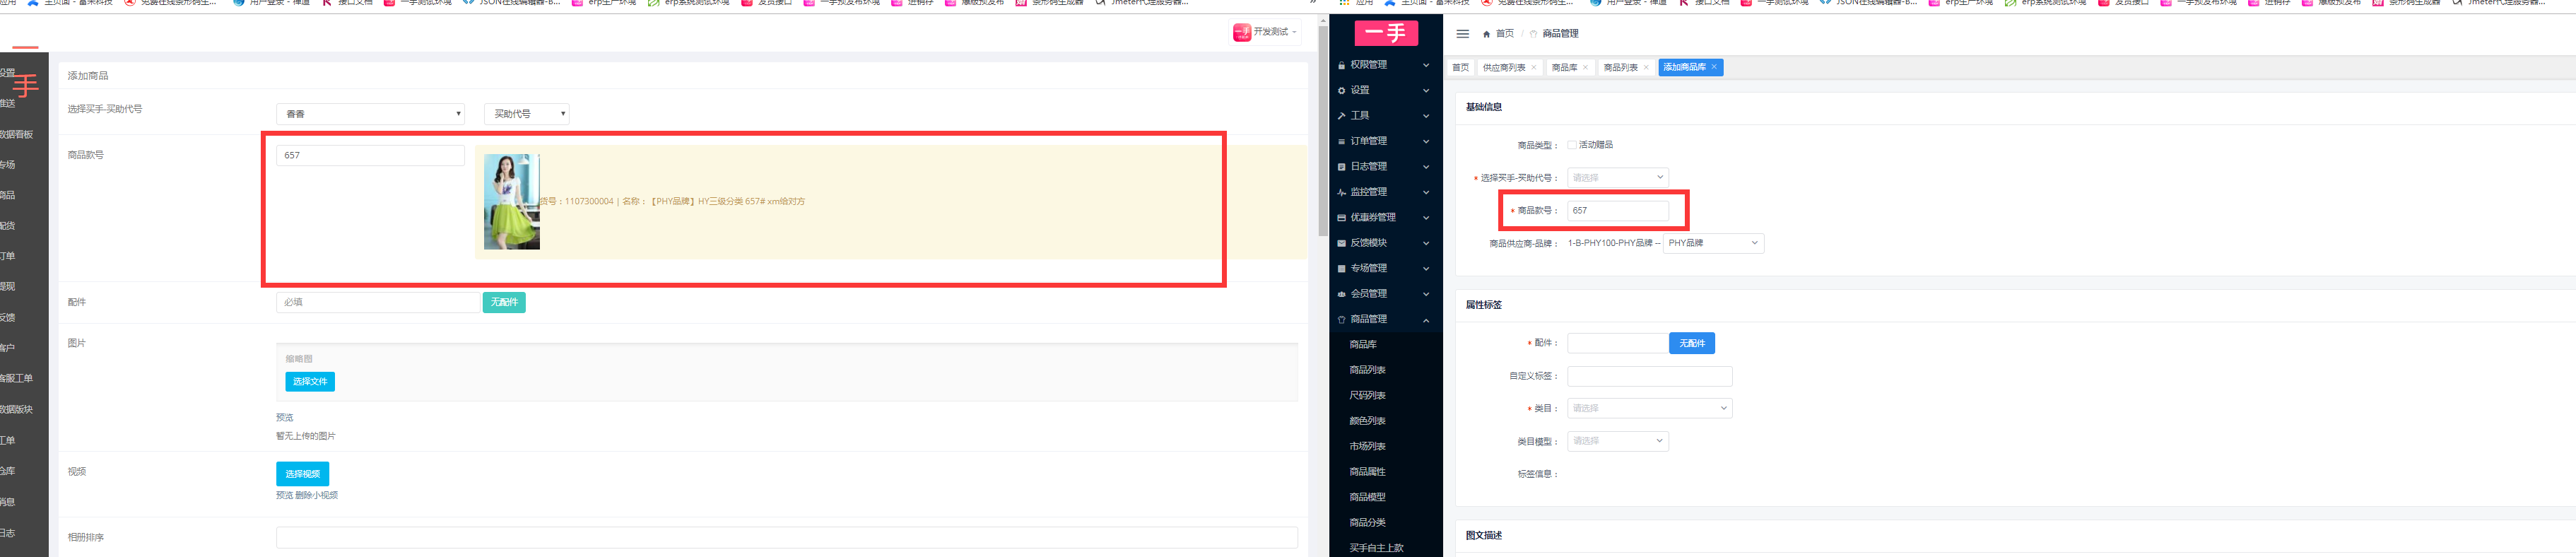Click the 商品款号 657 input in left page
The height and width of the screenshot is (557, 2576).
(370, 156)
